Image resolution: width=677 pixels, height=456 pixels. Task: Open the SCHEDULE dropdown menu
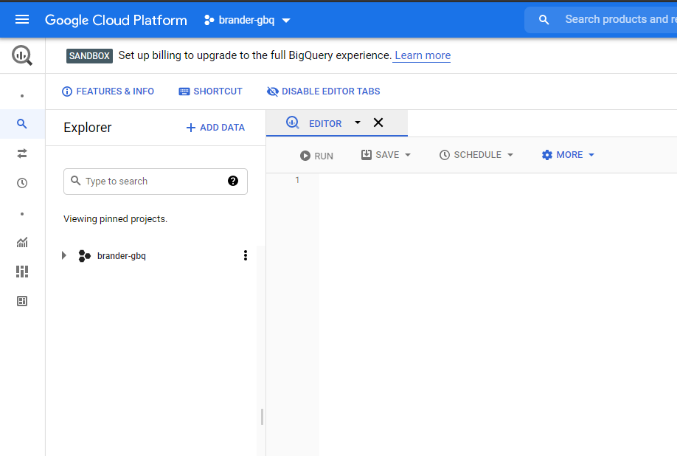476,155
